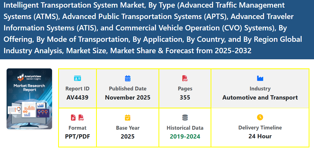
Task: Select the AV4439 report ID value
Action: coord(77,98)
